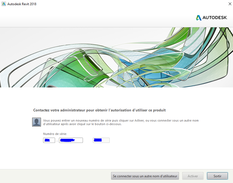Click the Autodesk triangle logo mark

199,18
